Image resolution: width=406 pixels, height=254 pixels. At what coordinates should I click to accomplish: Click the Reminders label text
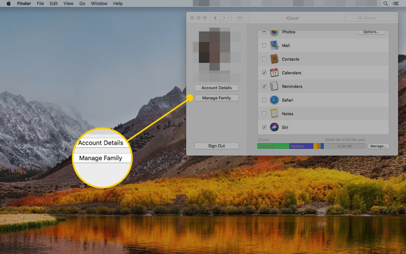(x=292, y=86)
